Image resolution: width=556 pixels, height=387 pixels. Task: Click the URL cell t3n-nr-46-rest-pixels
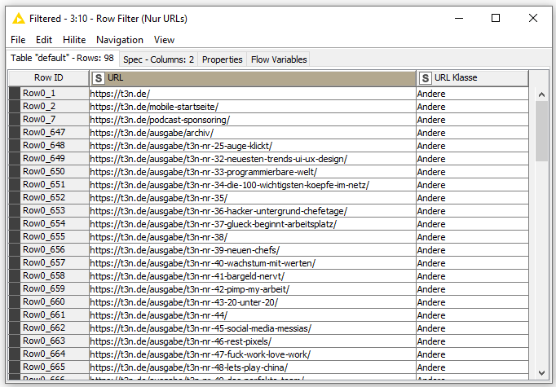click(x=253, y=341)
